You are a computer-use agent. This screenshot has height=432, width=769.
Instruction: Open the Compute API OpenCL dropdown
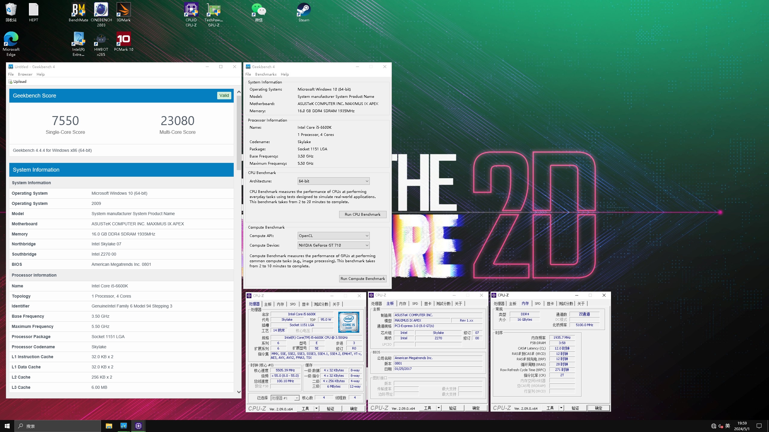333,235
